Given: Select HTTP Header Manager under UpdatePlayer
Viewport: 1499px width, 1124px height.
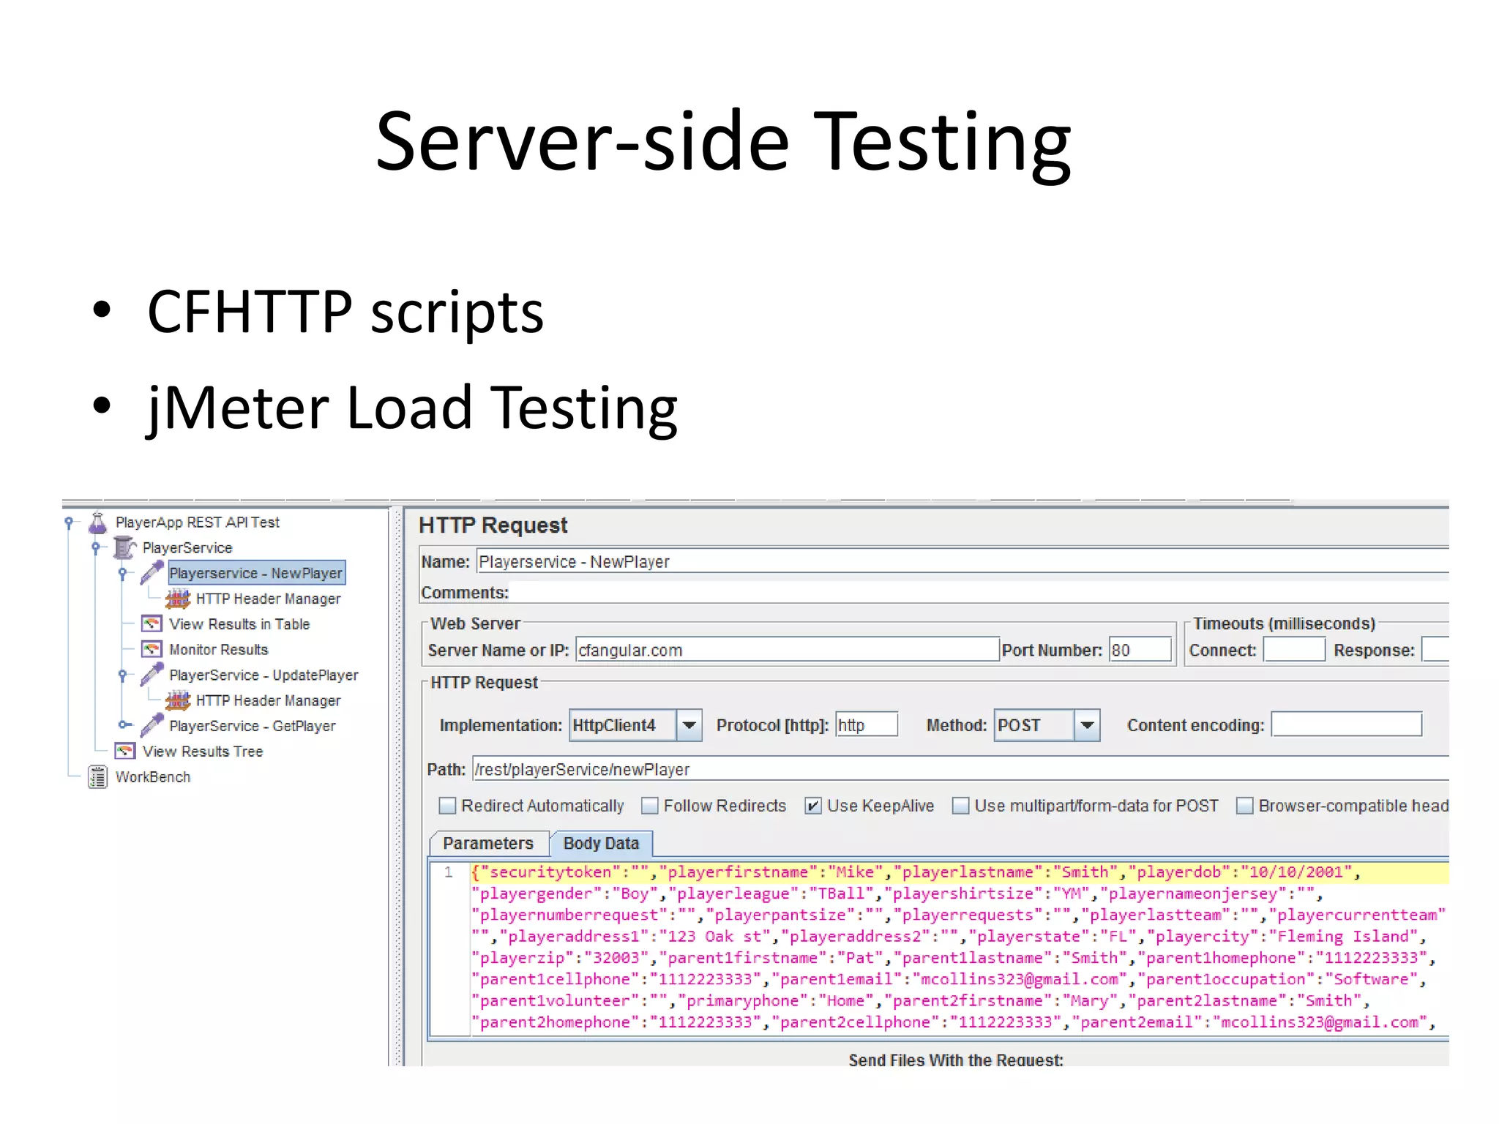Looking at the screenshot, I should tap(268, 700).
